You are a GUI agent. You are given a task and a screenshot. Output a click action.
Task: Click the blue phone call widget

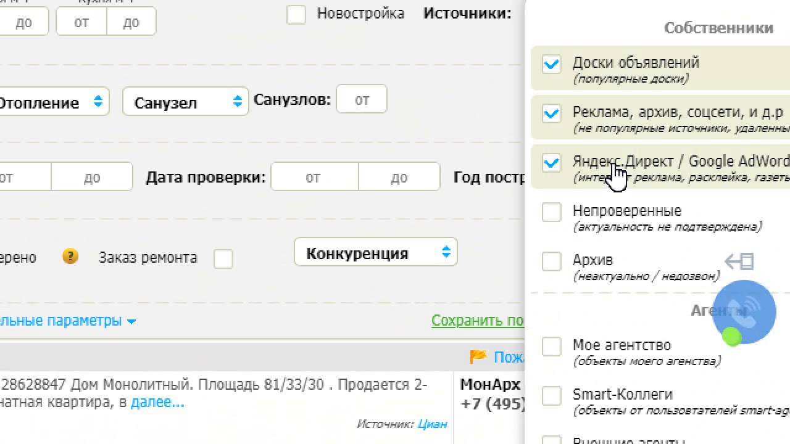tap(744, 312)
